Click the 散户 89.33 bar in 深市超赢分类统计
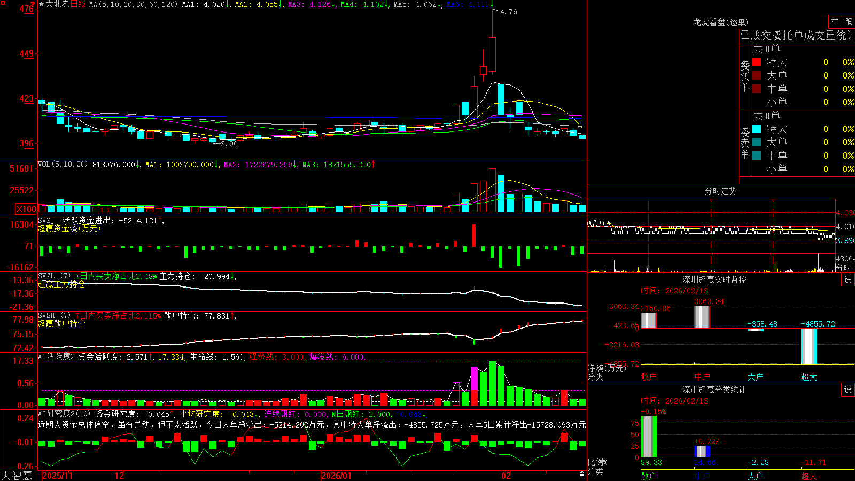Image resolution: width=855 pixels, height=481 pixels. click(x=648, y=437)
